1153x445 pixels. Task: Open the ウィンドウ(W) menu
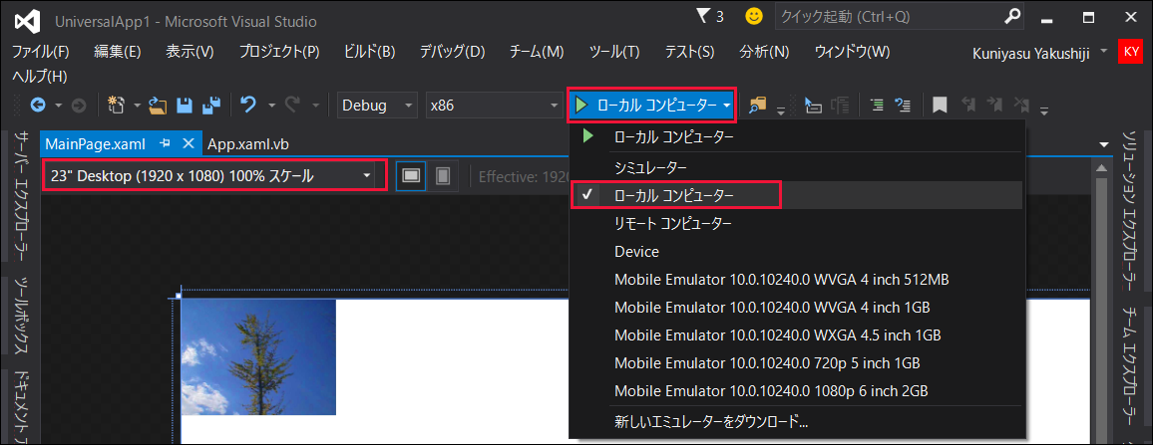[x=852, y=52]
